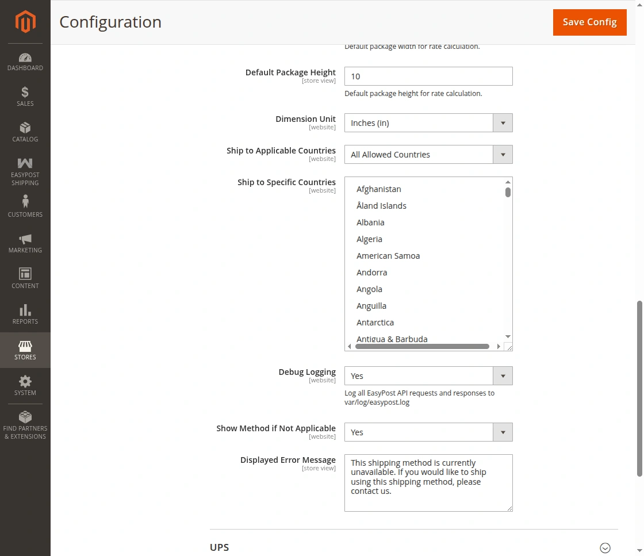Screen dimensions: 644x556
Task: Open the Sales dollar icon
Action: (x=25, y=92)
